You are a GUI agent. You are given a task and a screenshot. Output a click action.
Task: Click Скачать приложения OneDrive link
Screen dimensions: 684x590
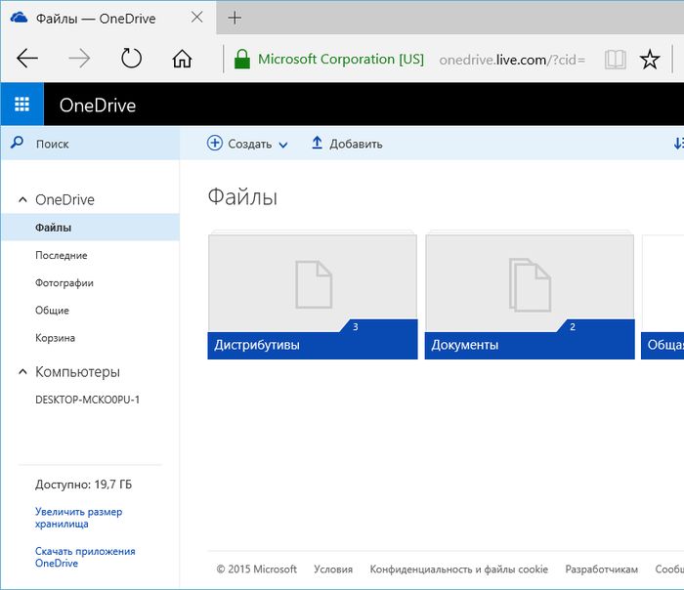[x=85, y=557]
